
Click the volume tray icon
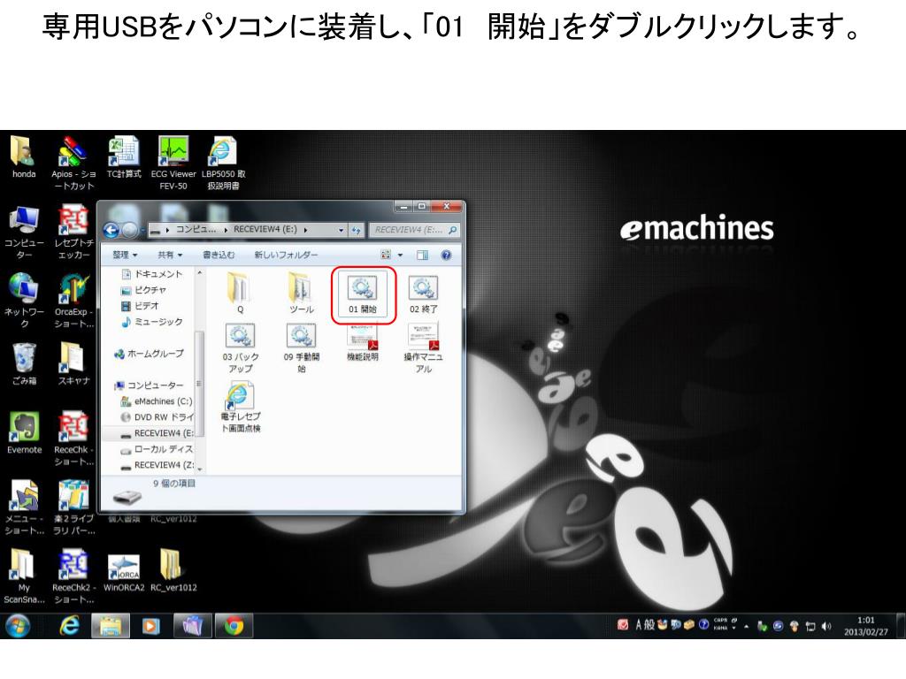827,626
